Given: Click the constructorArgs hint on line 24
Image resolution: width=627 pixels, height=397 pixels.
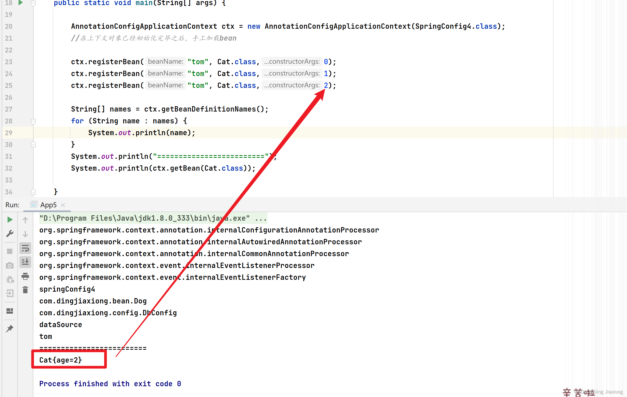Looking at the screenshot, I should 292,73.
